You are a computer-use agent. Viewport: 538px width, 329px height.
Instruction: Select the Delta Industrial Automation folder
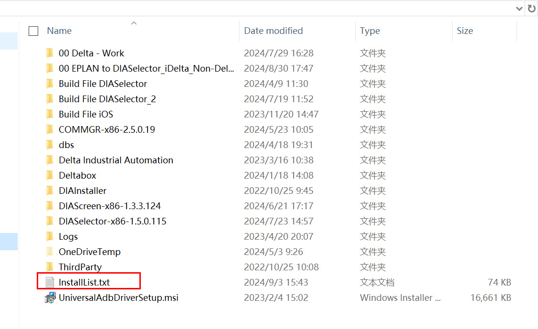[116, 160]
